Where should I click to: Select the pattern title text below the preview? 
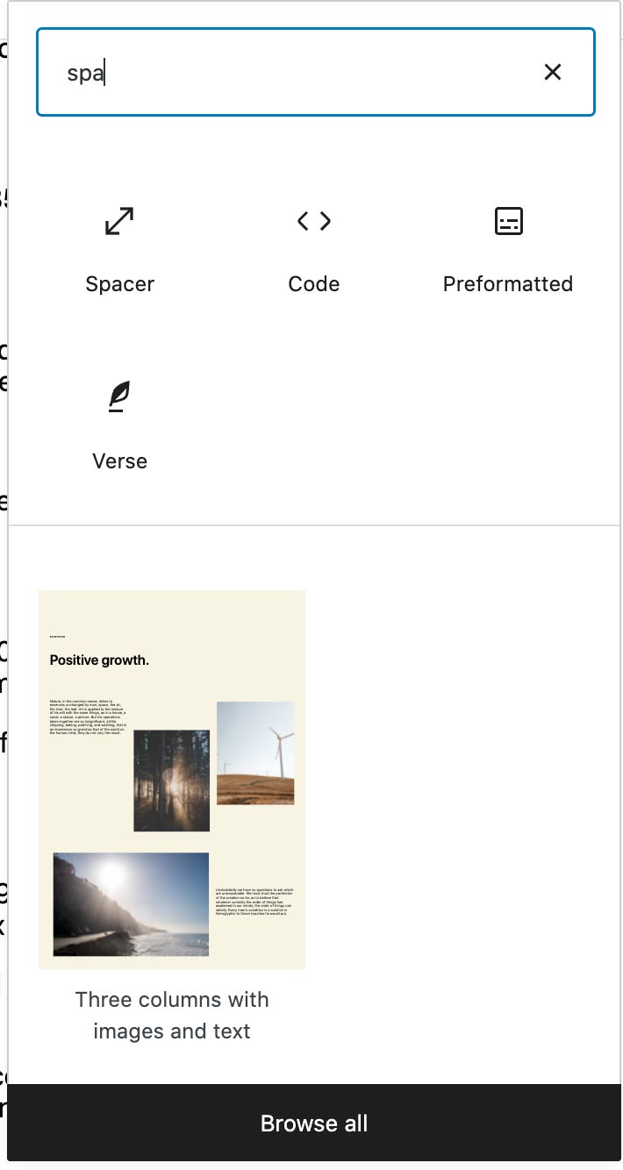pos(171,1015)
